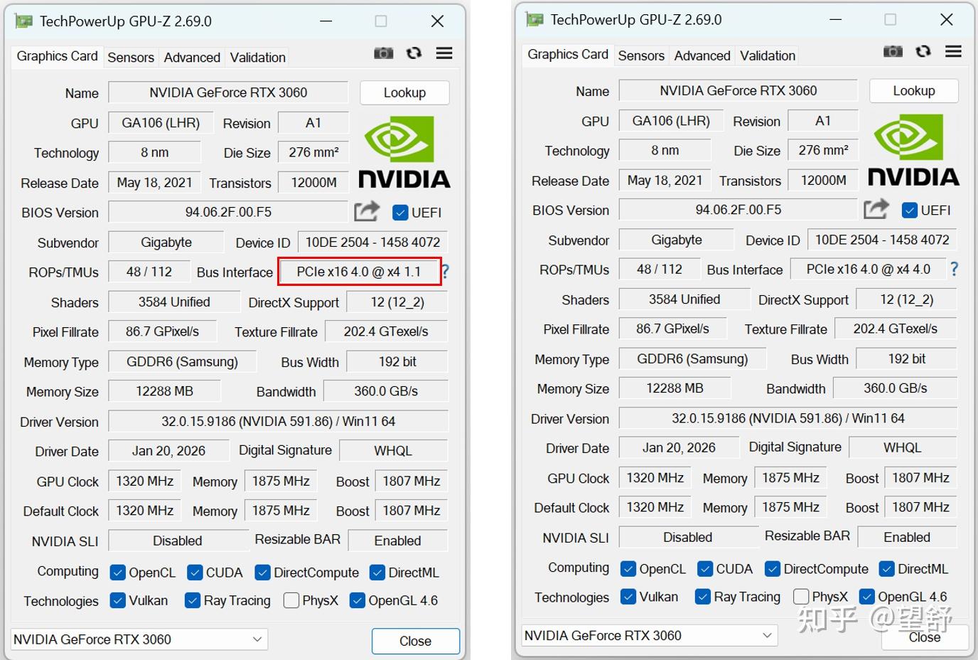Toggle DirectML checkbox in left window
The height and width of the screenshot is (660, 978).
pos(377,573)
